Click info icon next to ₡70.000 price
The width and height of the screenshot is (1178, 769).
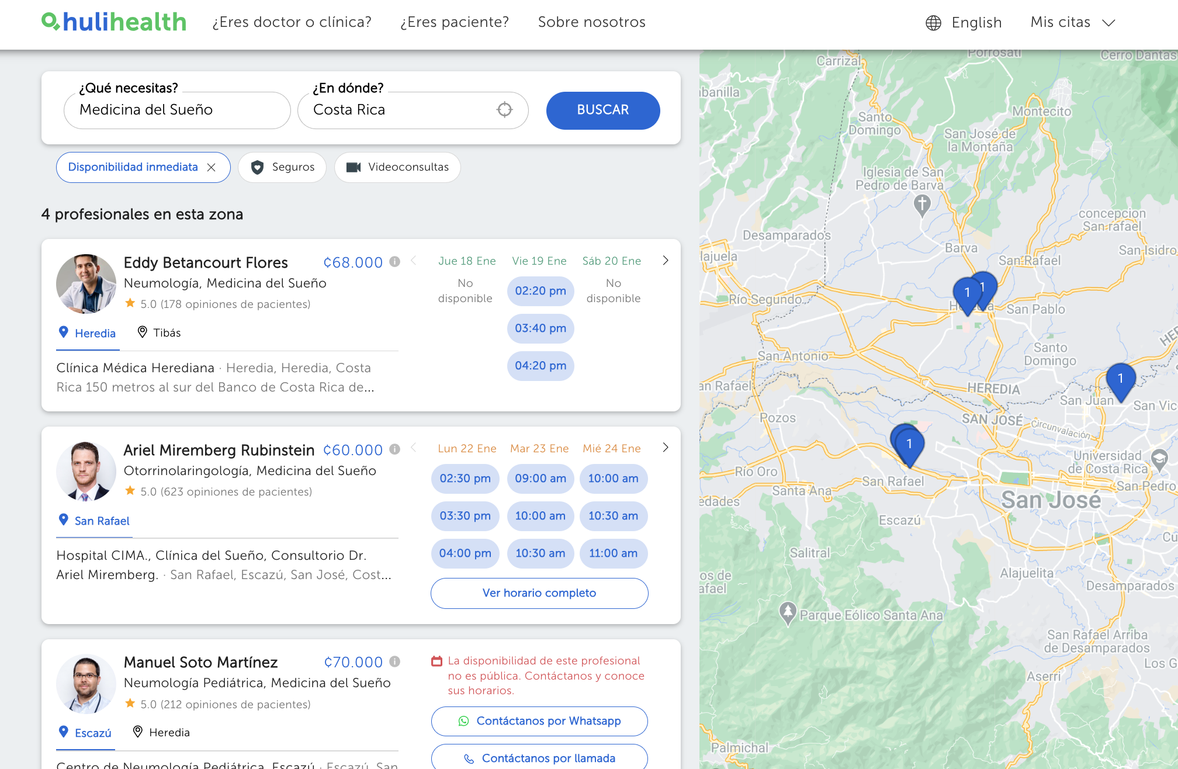pyautogui.click(x=395, y=661)
